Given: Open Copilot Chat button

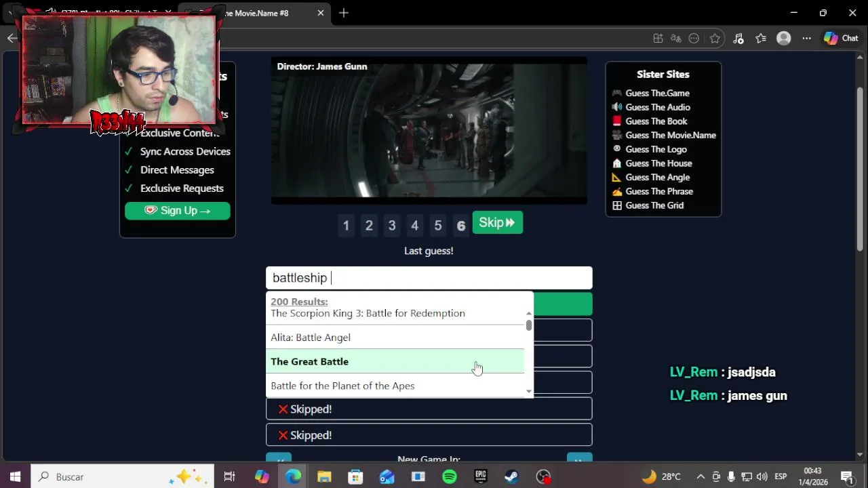Looking at the screenshot, I should click(841, 39).
